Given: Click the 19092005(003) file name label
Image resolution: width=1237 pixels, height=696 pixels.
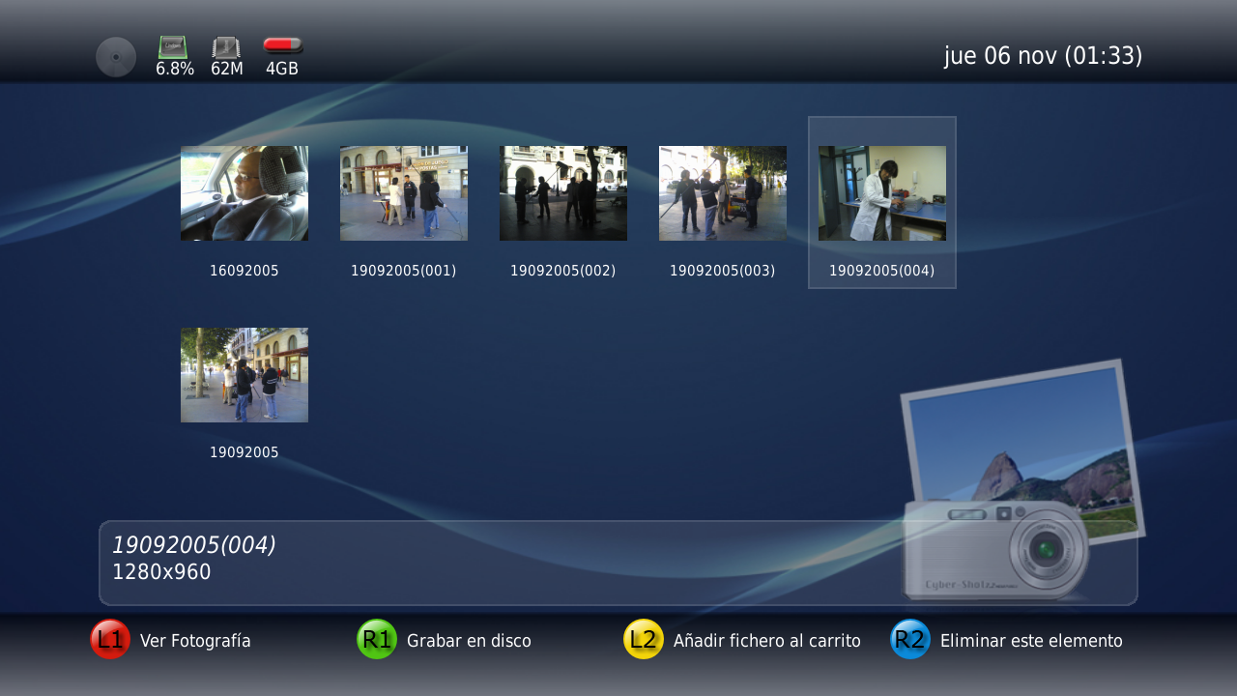Looking at the screenshot, I should pos(723,271).
